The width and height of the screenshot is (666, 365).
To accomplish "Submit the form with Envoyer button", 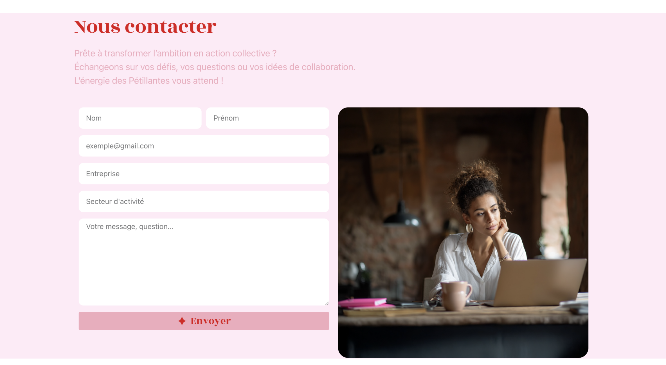I will point(204,321).
